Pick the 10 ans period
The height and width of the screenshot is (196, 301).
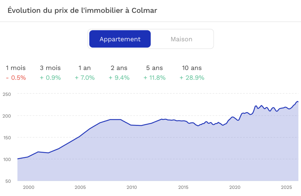pyautogui.click(x=192, y=68)
